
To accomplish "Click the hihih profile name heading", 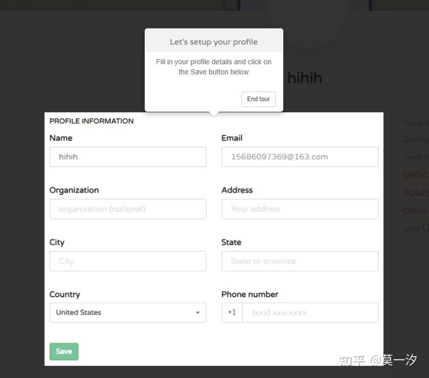I will click(304, 78).
